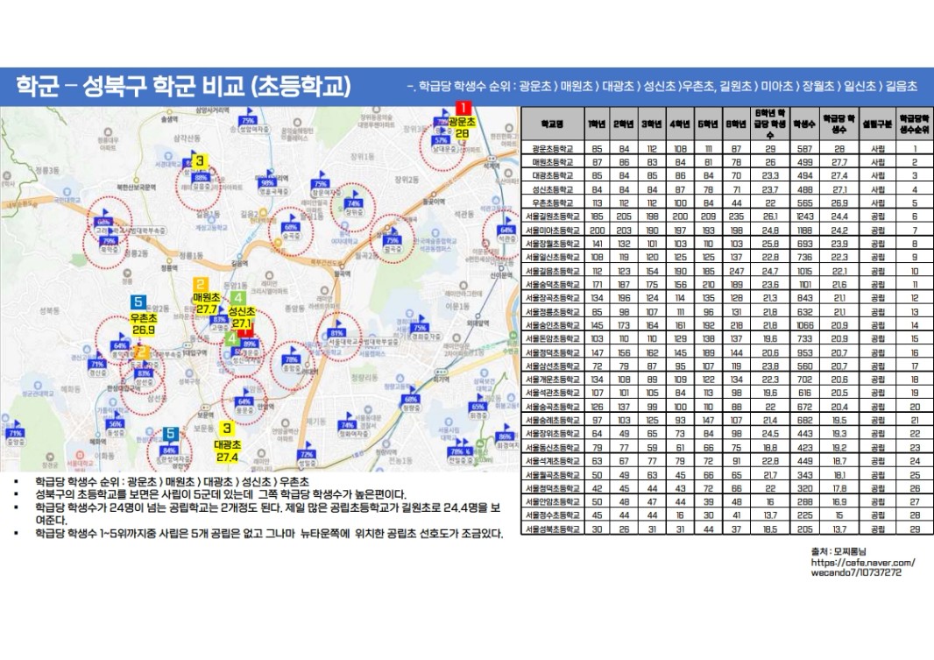
Task: Select the orange rank 2 badge above 매원초
Action: click(201, 285)
